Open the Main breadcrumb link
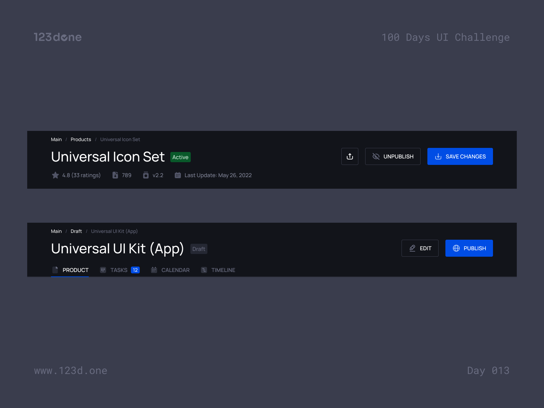Screen dimensions: 544x408 pyautogui.click(x=56, y=139)
